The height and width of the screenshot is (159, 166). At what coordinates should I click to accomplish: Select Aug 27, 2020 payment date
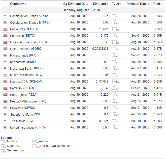[x=140, y=68]
